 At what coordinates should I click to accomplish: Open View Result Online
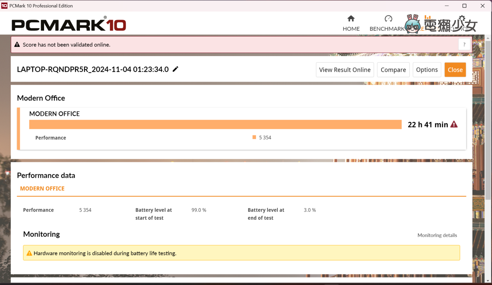click(345, 70)
